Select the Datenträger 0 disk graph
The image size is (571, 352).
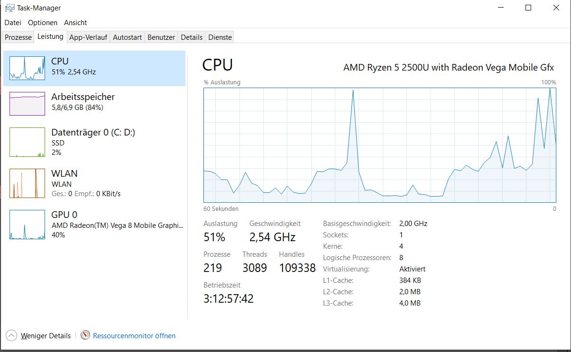(27, 142)
